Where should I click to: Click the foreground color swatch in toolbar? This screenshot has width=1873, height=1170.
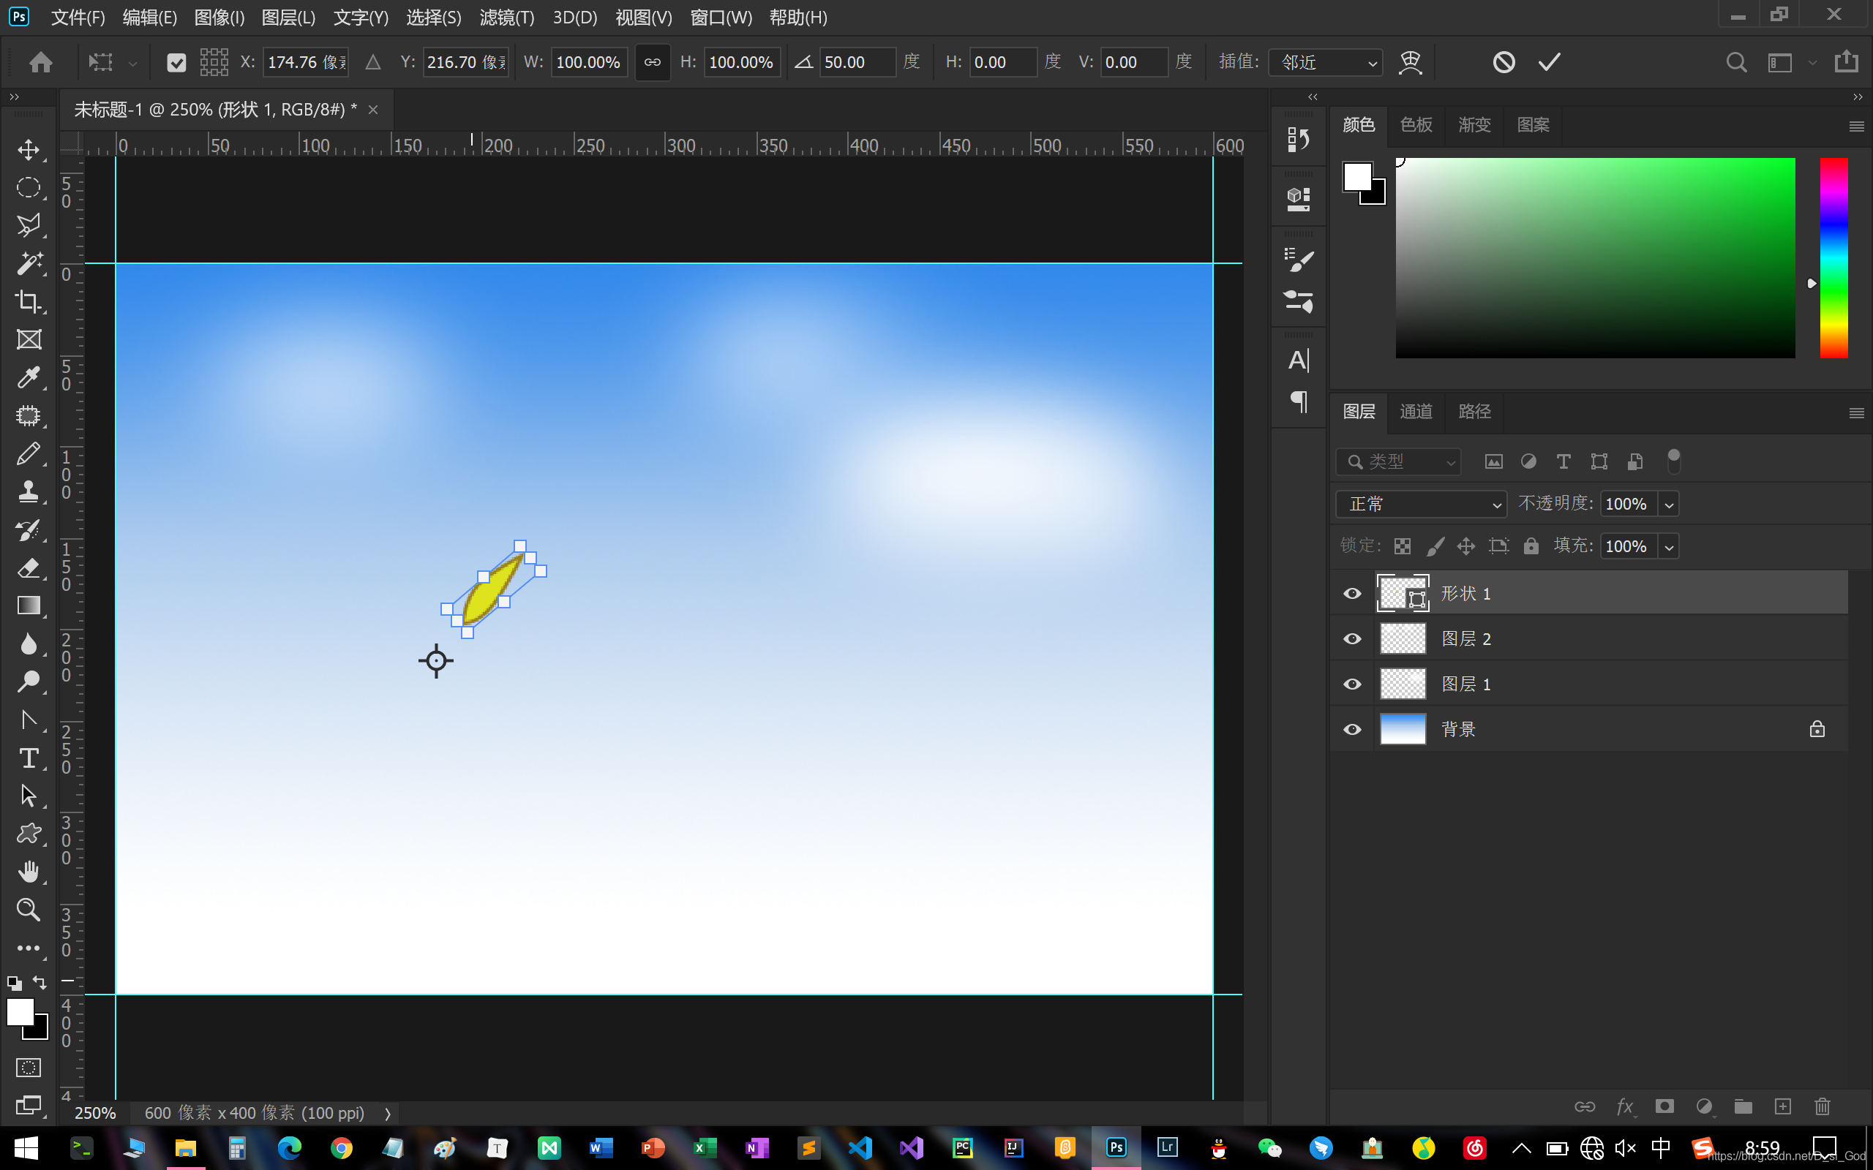point(20,1012)
